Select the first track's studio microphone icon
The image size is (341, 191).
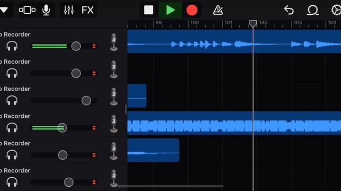coord(113,42)
